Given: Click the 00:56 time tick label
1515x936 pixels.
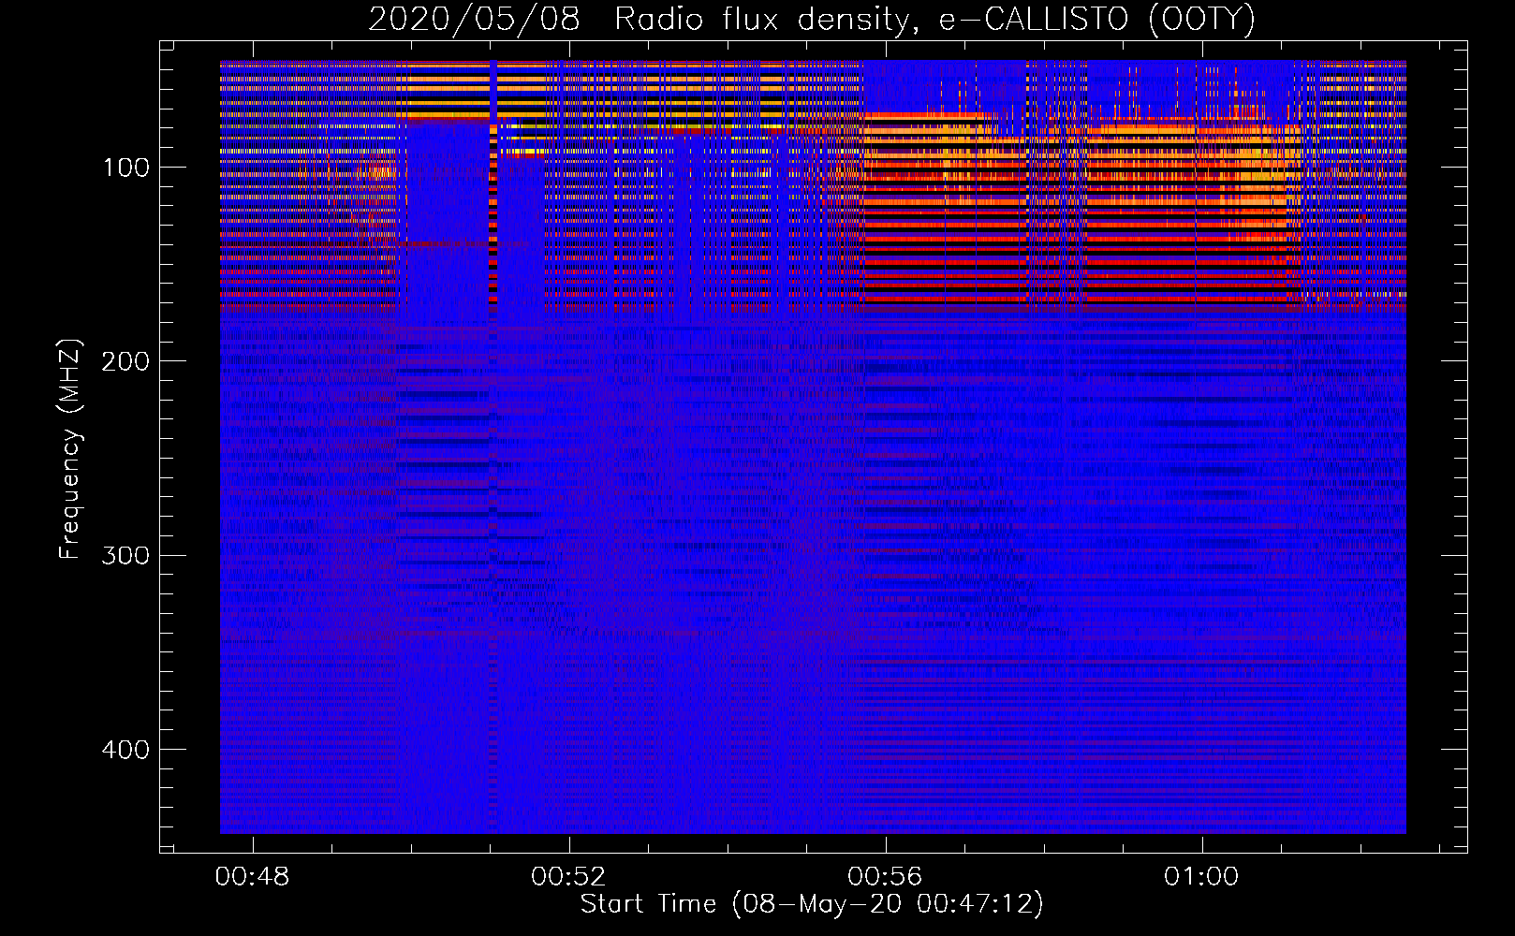Looking at the screenshot, I should pos(885,877).
